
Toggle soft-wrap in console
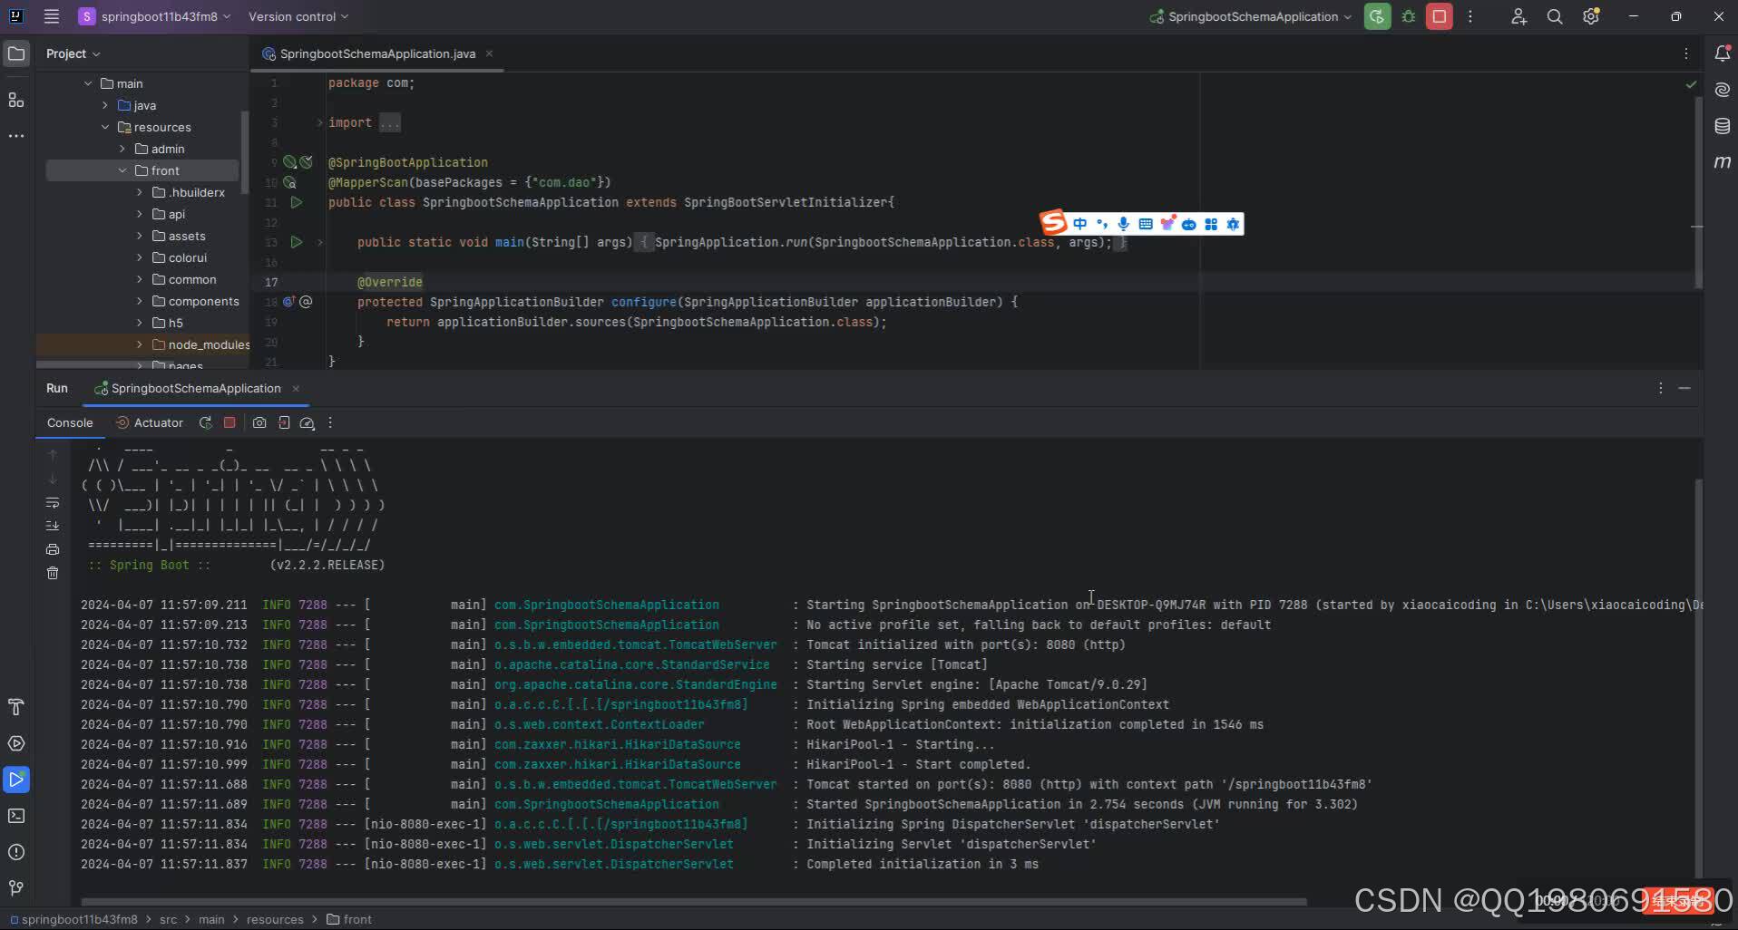click(x=53, y=502)
